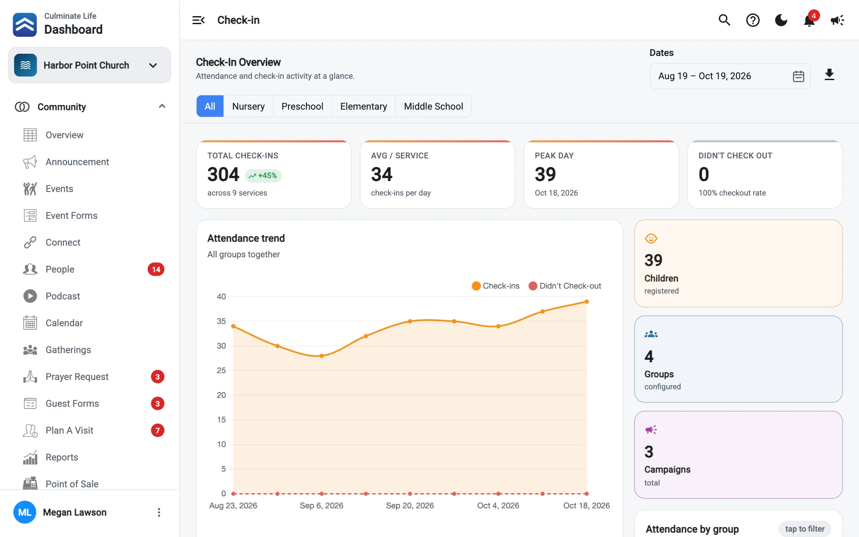The height and width of the screenshot is (537, 859).
Task: Click the Gatherings group icon
Action: pos(30,350)
